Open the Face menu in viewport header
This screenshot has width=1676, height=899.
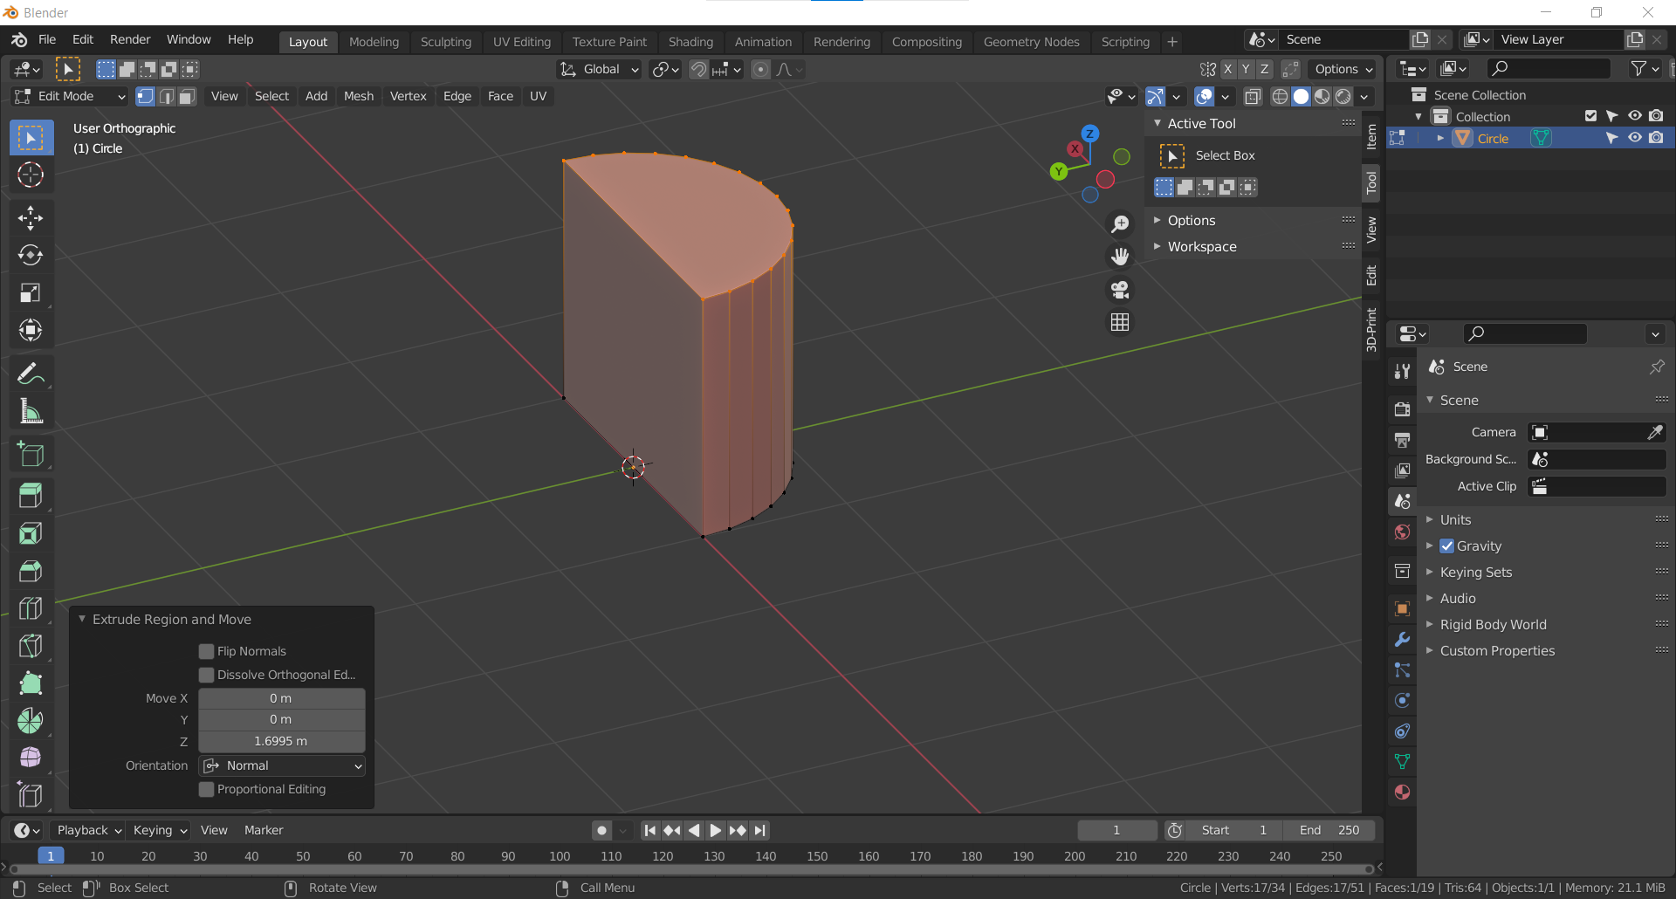point(500,96)
